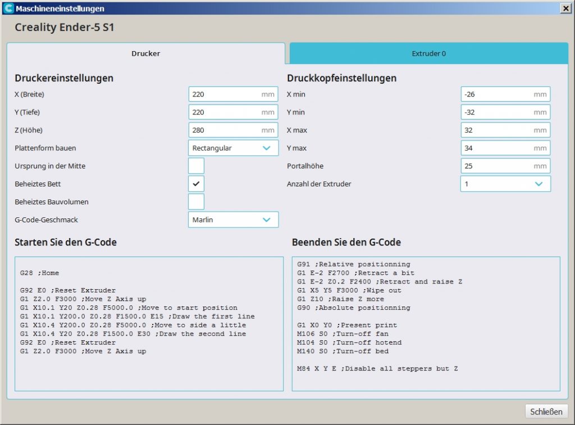Click the 'Portalhöhe' label
Viewport: 575px width, 425px height.
[x=305, y=166]
